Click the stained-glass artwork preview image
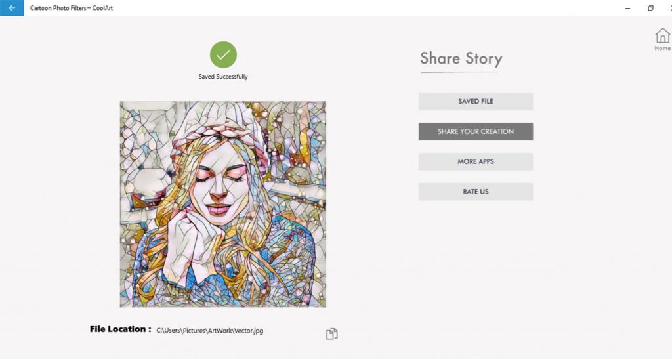 coord(223,204)
